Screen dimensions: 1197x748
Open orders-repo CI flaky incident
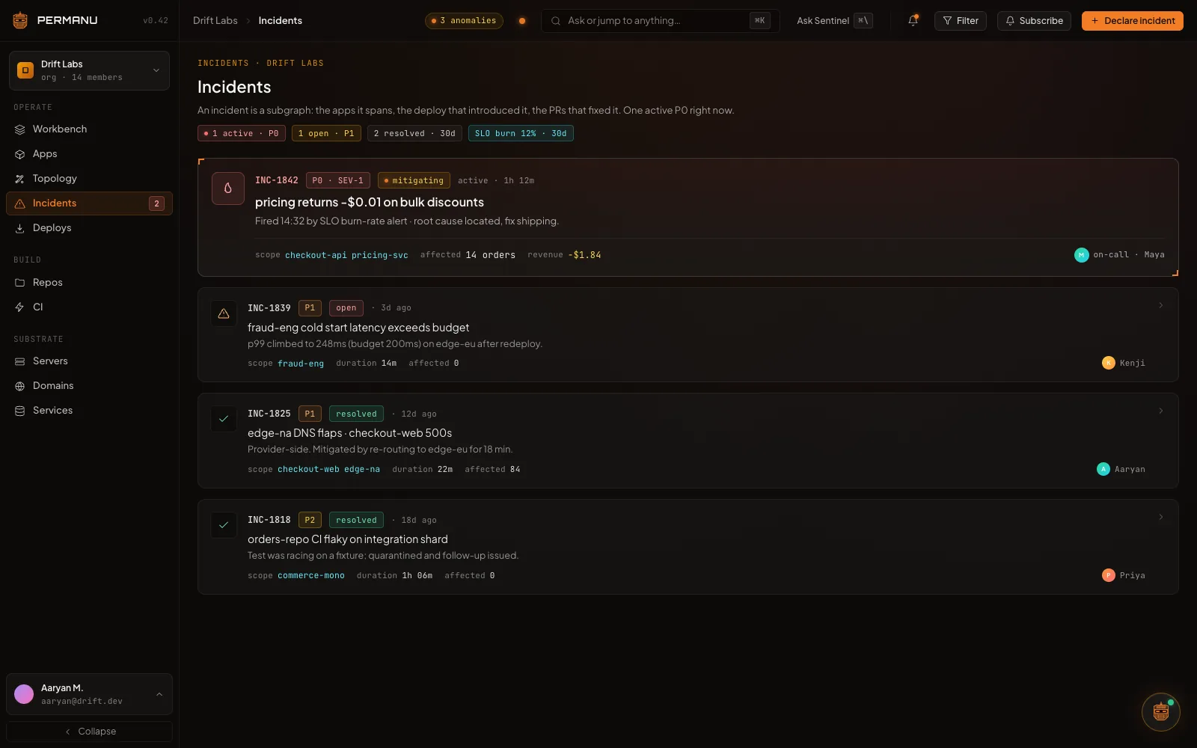pyautogui.click(x=348, y=539)
